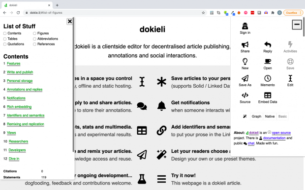The width and height of the screenshot is (305, 190).
Task: Click the magic wand views icon in menu
Action: (245, 116)
